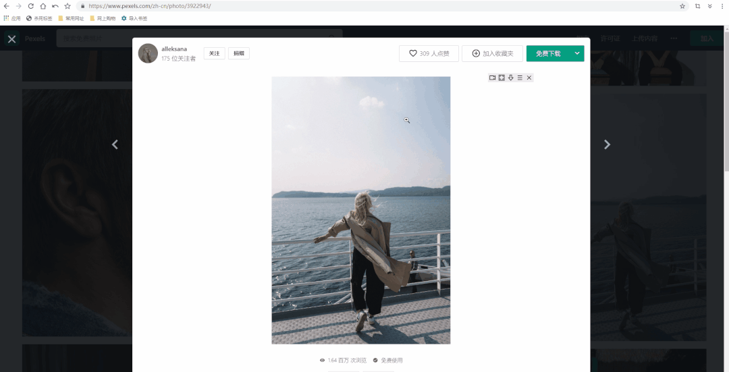Open the list menu icon in floating toolbar

[x=520, y=78]
